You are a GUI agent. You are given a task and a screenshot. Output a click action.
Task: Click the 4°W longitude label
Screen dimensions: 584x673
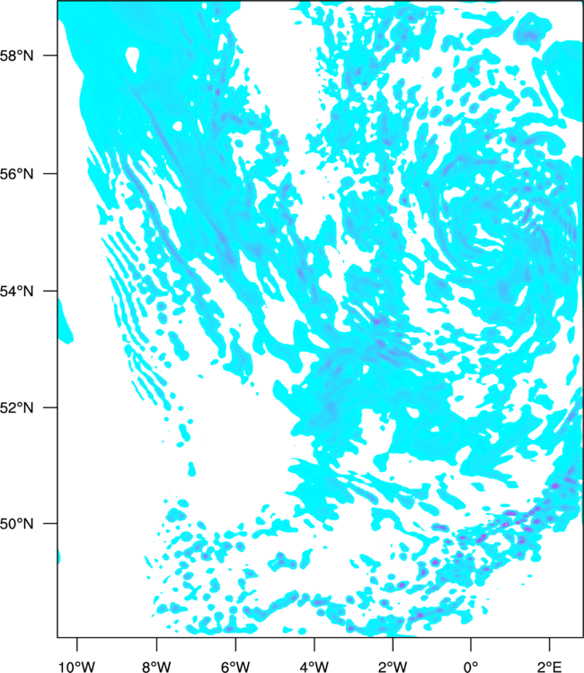[x=314, y=667]
